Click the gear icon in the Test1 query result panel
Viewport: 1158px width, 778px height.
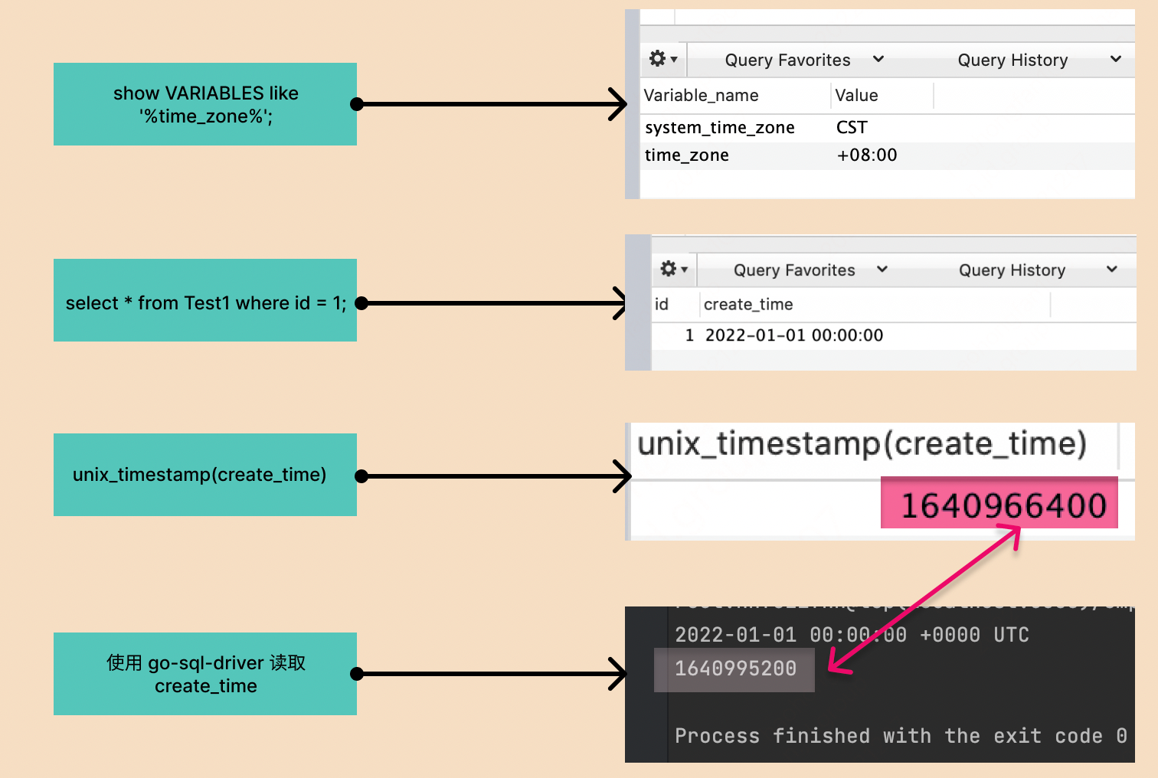(x=673, y=269)
